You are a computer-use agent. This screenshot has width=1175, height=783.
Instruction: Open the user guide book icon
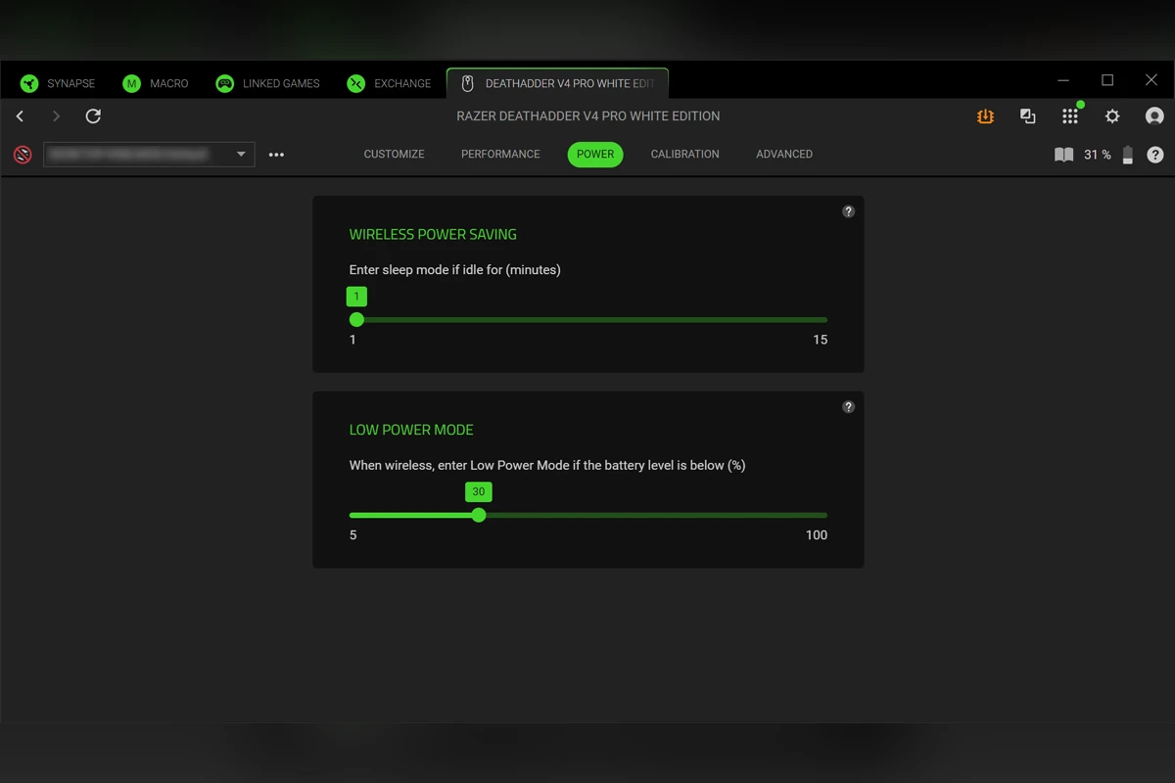pyautogui.click(x=1063, y=155)
